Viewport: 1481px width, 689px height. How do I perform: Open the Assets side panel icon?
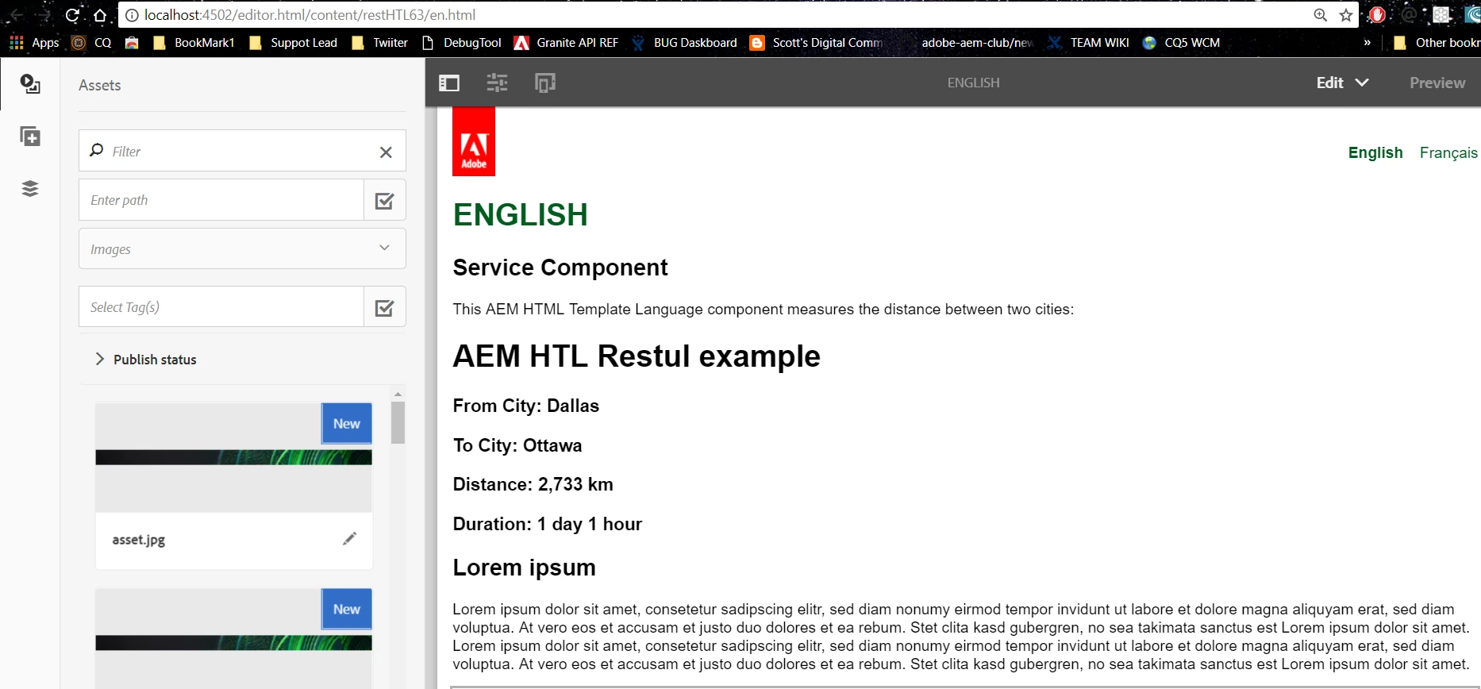coord(30,83)
